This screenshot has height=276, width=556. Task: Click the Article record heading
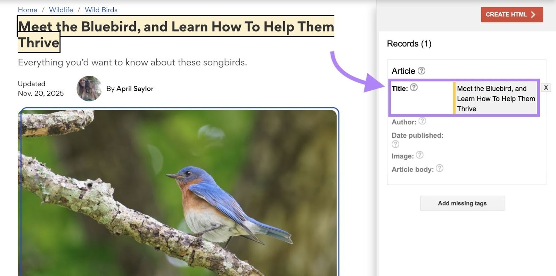403,71
